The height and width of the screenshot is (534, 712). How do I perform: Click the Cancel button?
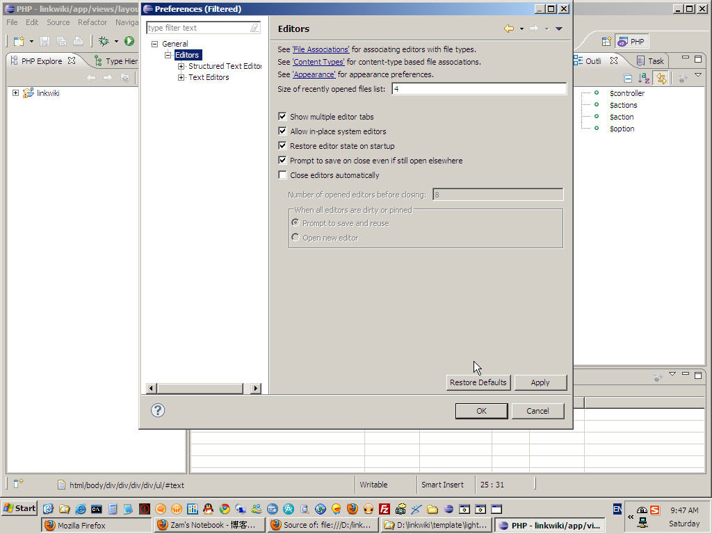[x=537, y=411]
